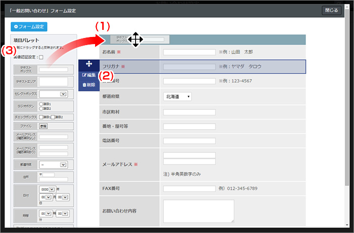The height and width of the screenshot is (233, 354).
Task: Click the 参照 button in ファイル palette item
Action: coord(43,126)
